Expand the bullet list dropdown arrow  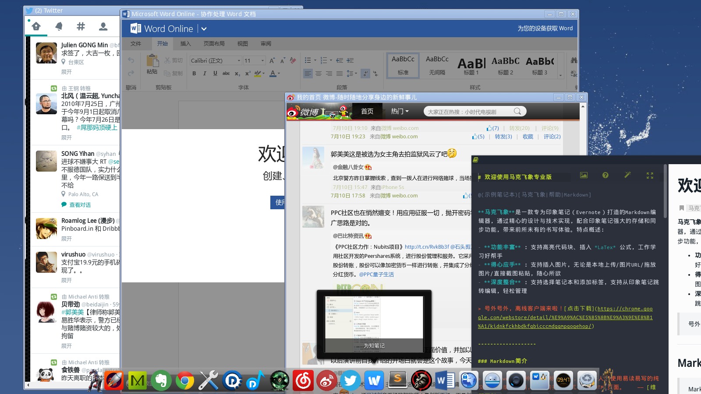click(x=315, y=60)
